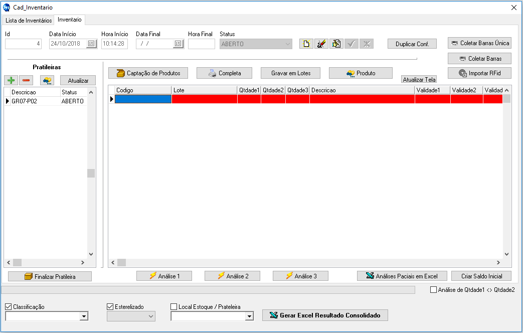Uncheck the Esterelizado checkbox

tap(110, 306)
